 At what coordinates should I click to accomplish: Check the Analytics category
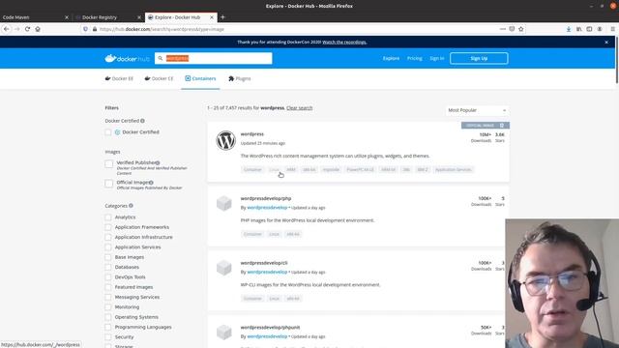[x=108, y=217]
